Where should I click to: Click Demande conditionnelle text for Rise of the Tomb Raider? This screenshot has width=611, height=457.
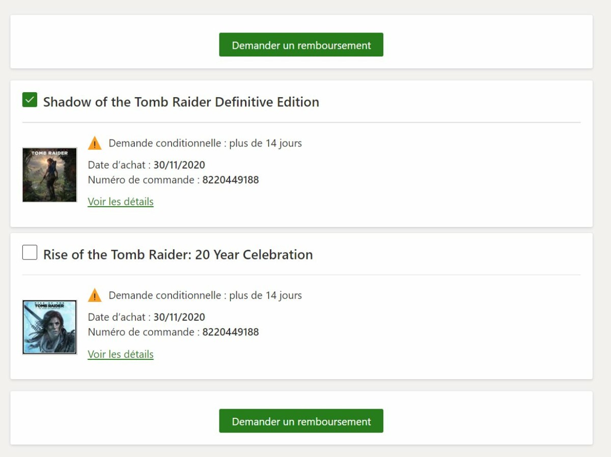205,295
